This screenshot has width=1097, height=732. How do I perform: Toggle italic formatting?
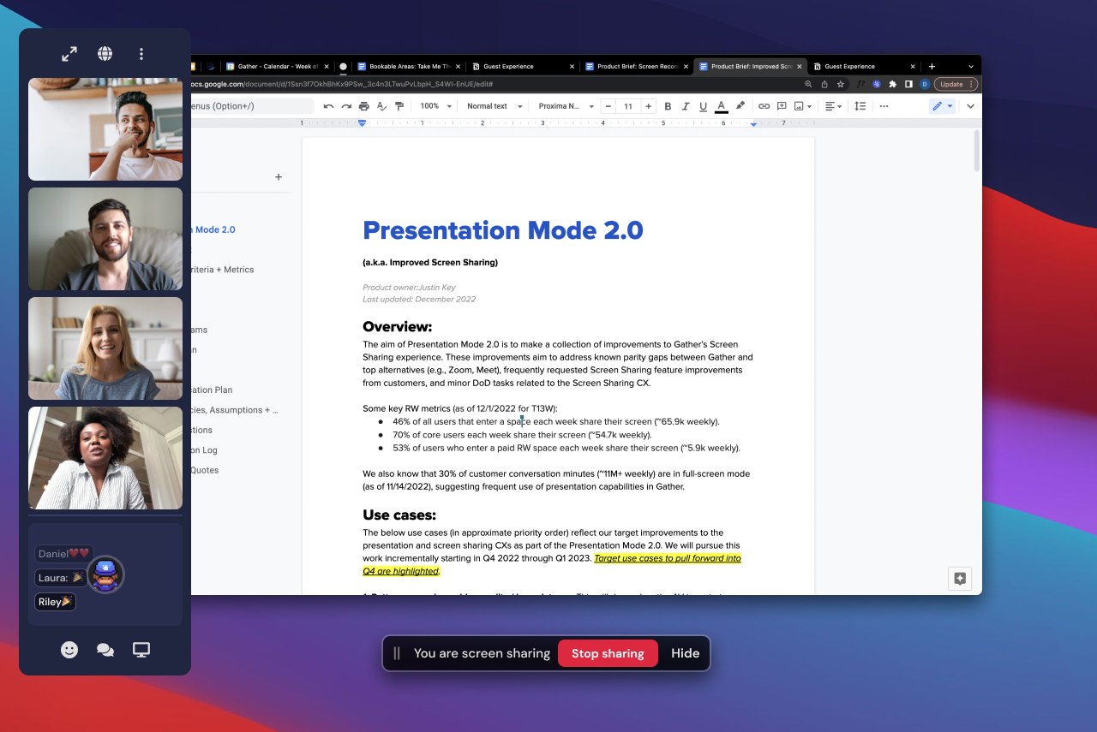[x=686, y=105]
